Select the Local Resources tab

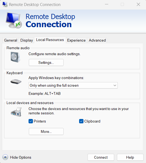point(50,40)
